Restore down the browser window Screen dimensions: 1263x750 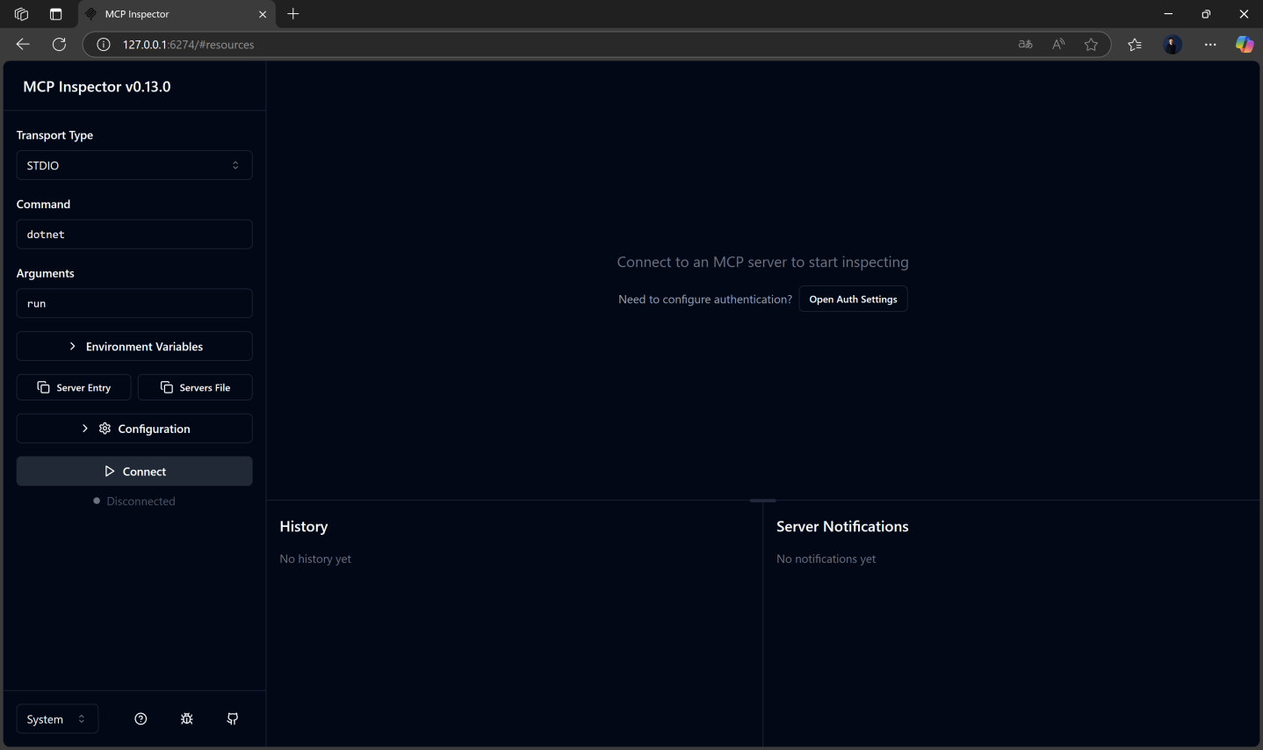point(1206,14)
